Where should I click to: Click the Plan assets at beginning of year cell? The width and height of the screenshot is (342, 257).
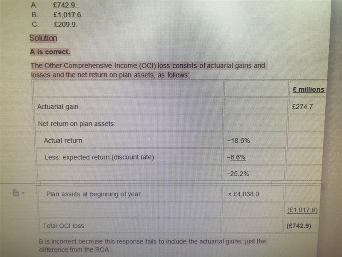(x=130, y=194)
